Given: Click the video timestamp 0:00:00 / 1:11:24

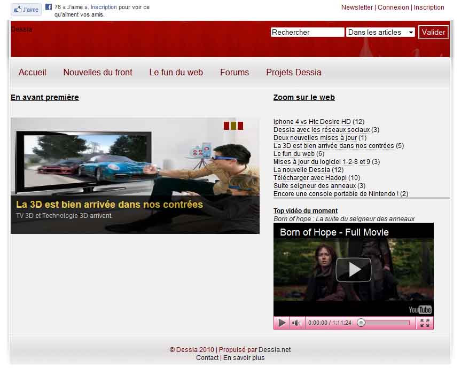Looking at the screenshot, I should pos(330,323).
